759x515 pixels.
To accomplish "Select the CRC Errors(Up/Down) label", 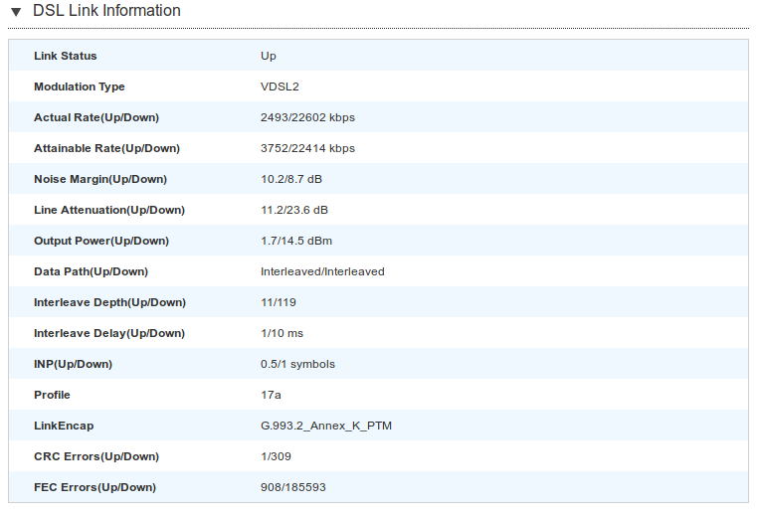I will click(96, 456).
